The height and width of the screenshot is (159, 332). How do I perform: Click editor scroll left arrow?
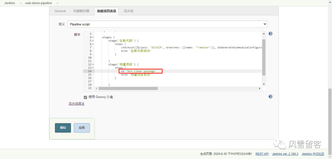click(x=96, y=89)
